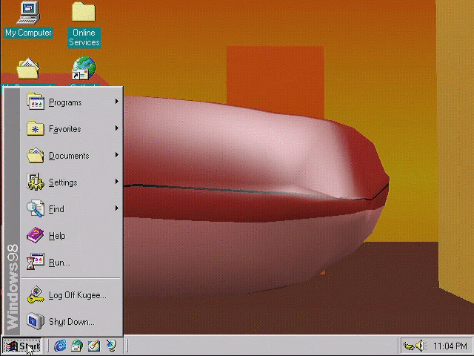Click the Shut Down monitor icon

pyautogui.click(x=36, y=321)
